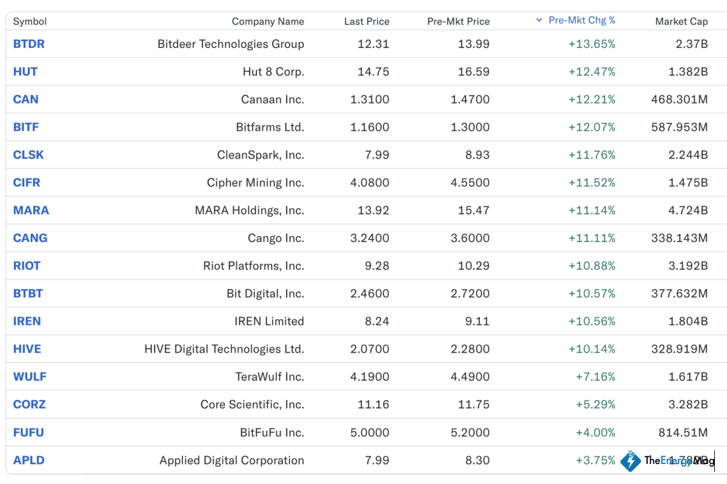This screenshot has height=484, width=727.
Task: Click the CLSK ticker symbol
Action: click(28, 155)
